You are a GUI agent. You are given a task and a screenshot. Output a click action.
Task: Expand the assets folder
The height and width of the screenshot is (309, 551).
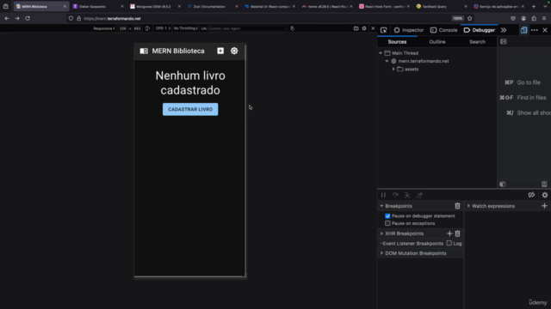click(x=393, y=69)
